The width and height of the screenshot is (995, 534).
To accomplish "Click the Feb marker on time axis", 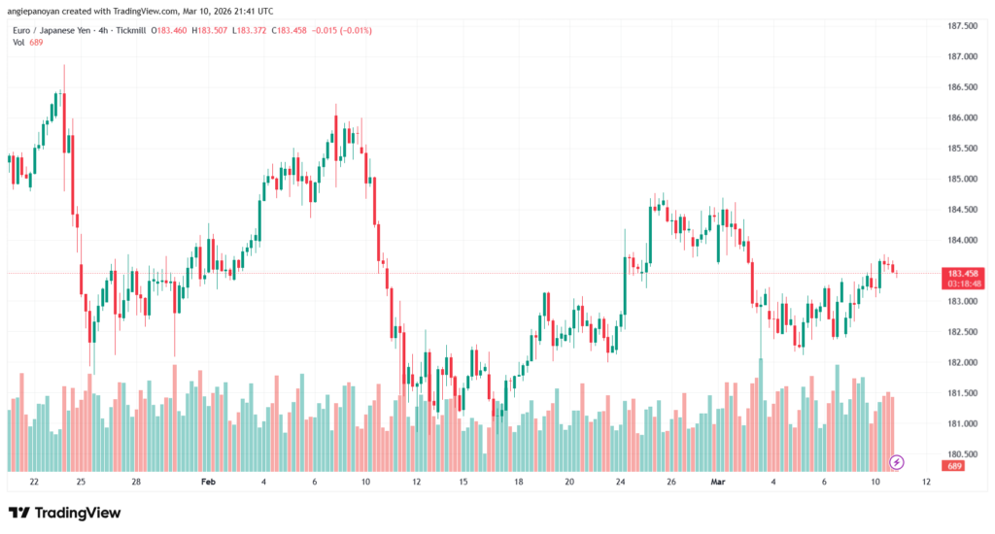I will pos(209,481).
